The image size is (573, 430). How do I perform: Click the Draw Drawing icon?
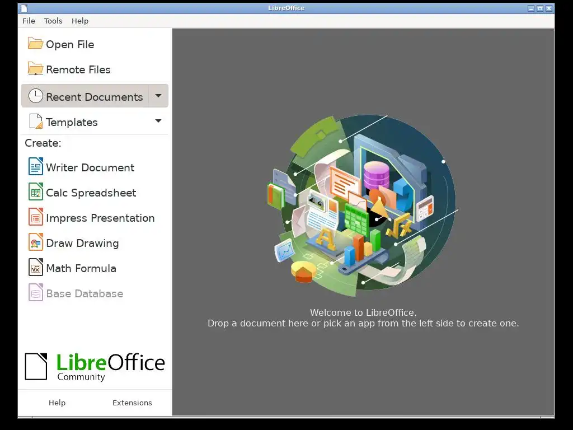coord(35,242)
